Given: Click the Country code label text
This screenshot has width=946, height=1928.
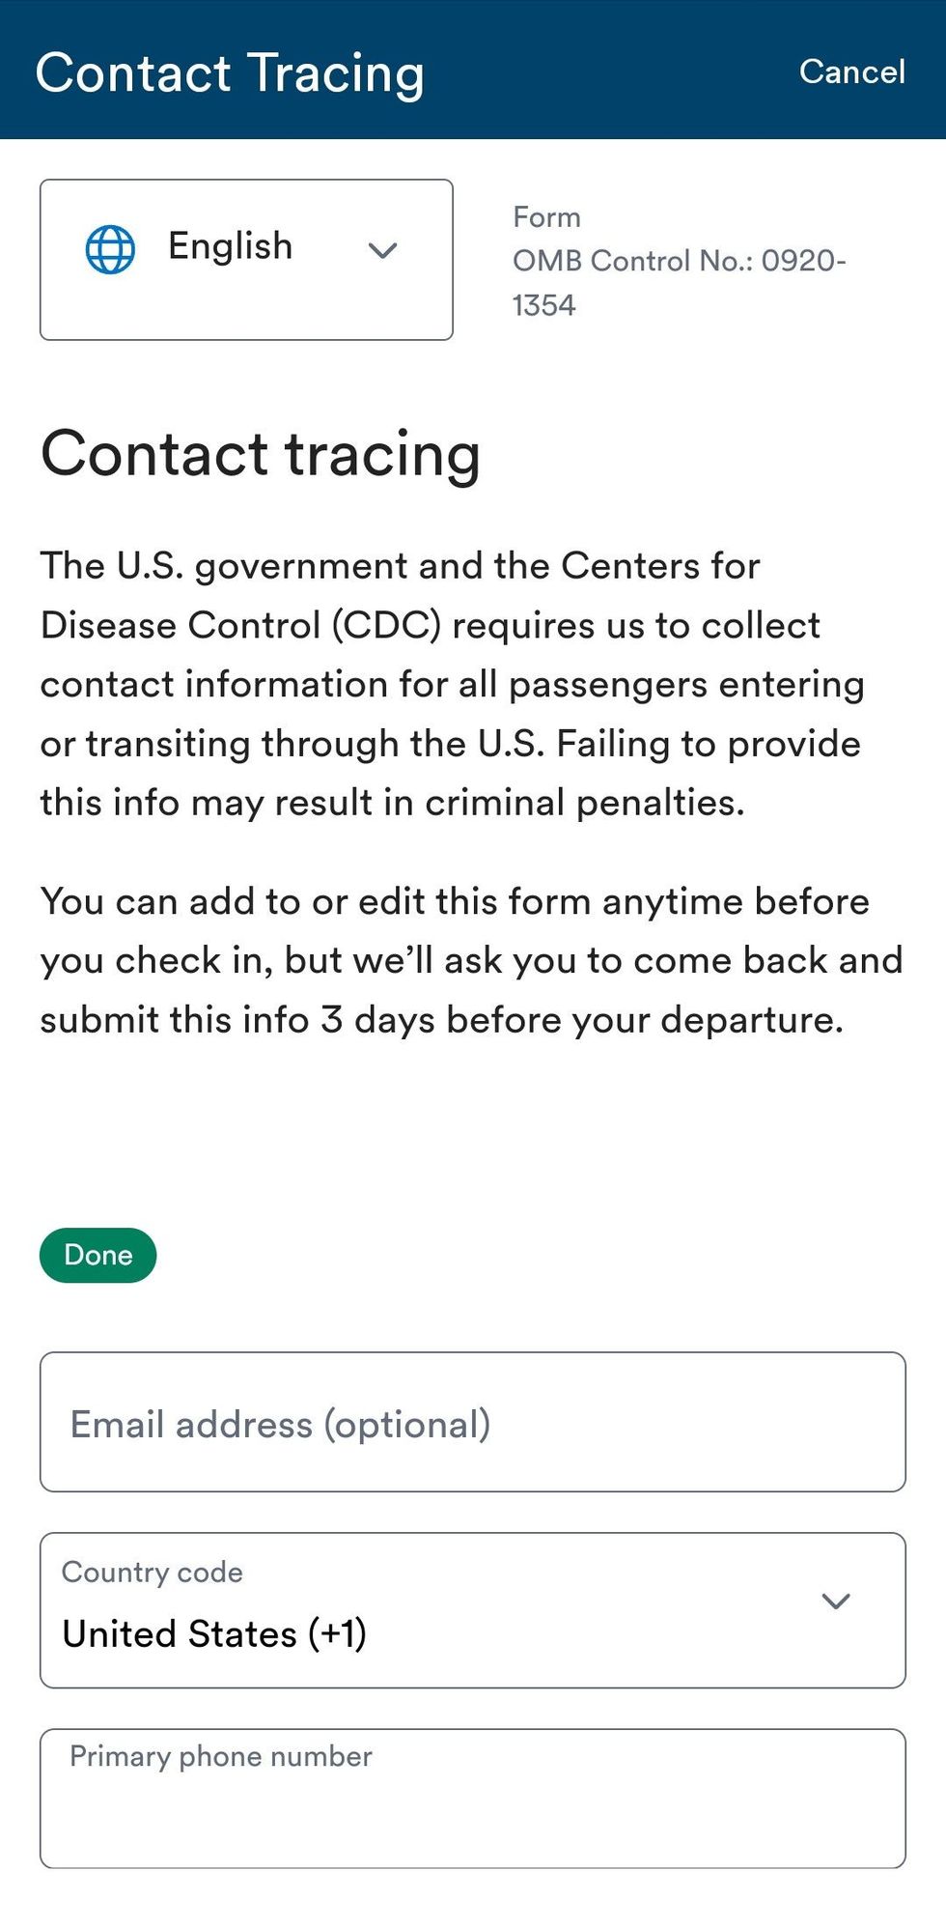Looking at the screenshot, I should pos(153,1572).
